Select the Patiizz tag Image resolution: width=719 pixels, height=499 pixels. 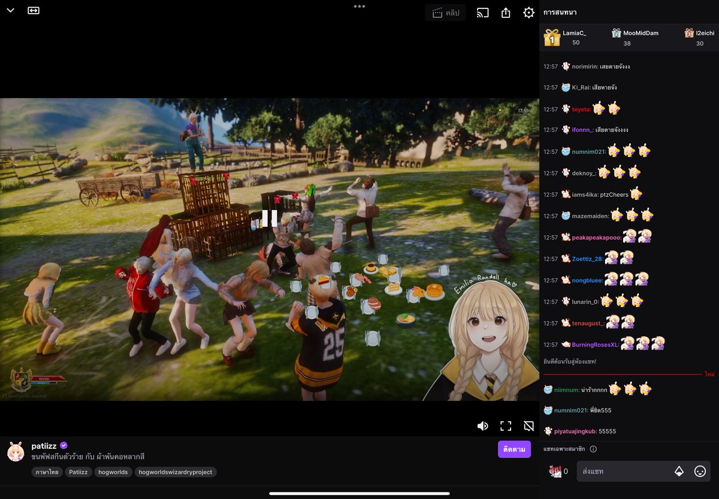tap(78, 472)
